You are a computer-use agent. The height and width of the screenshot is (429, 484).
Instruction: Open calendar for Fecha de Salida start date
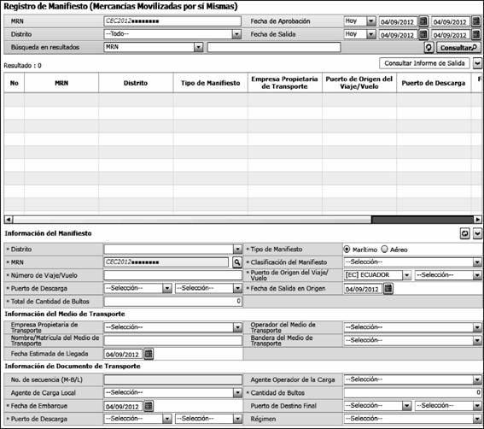(x=423, y=34)
